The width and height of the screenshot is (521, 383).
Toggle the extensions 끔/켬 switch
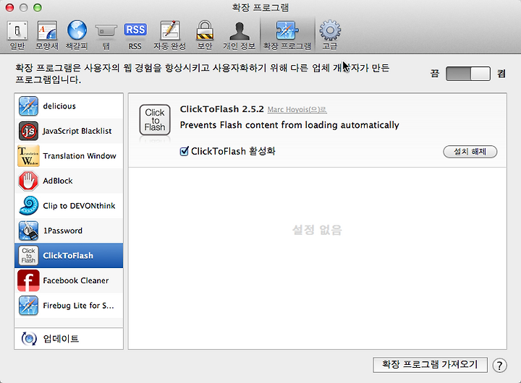(468, 73)
